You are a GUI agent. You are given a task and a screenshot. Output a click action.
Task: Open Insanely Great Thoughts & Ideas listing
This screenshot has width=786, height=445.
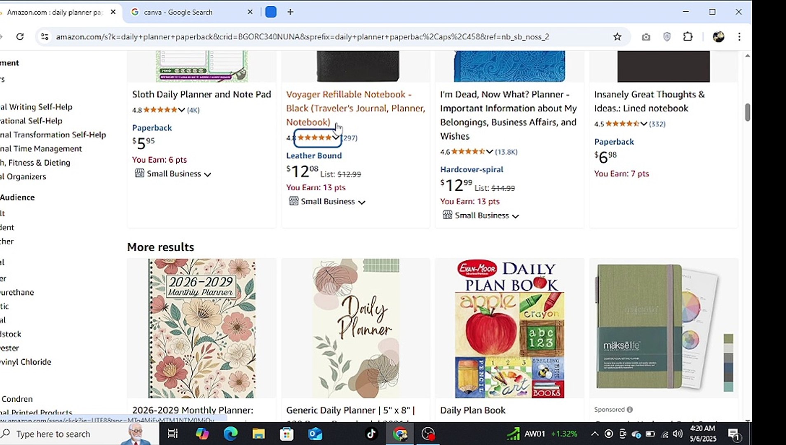(x=649, y=101)
